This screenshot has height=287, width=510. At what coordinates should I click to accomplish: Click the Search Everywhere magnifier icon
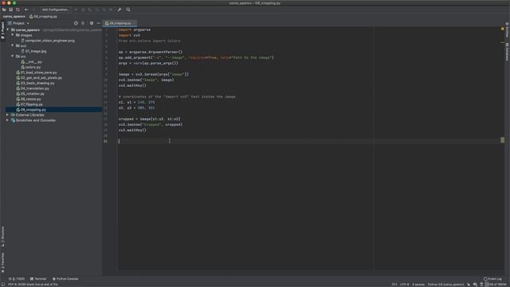pos(128,10)
